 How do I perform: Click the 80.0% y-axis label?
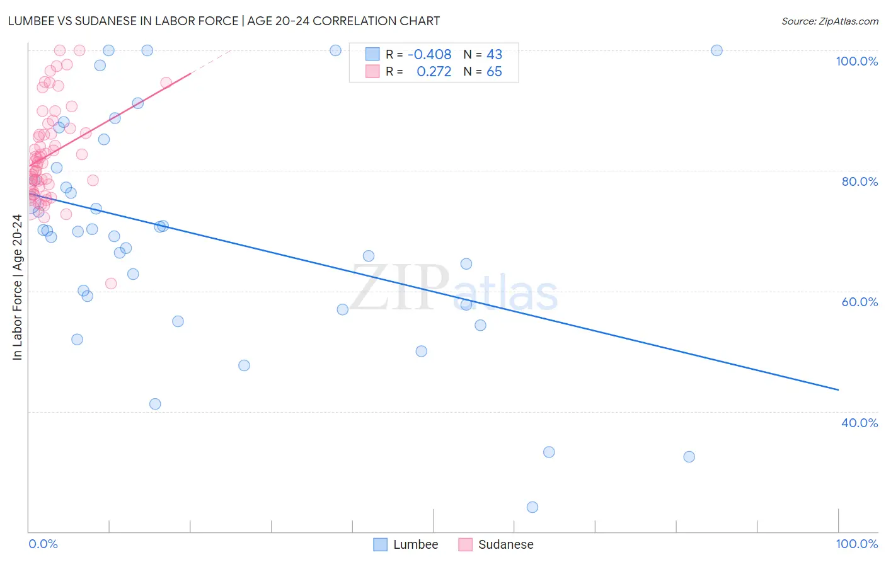pos(860,181)
